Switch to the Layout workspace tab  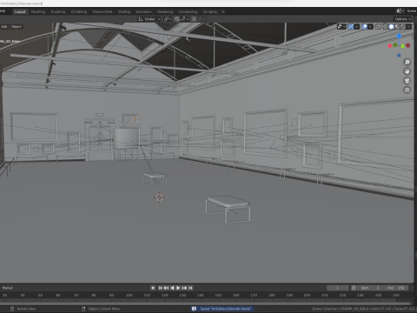click(20, 11)
